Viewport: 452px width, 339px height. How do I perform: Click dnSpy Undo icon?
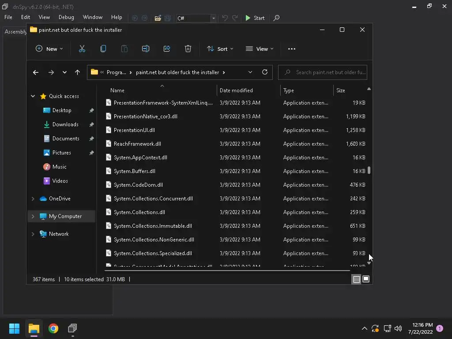pyautogui.click(x=225, y=18)
